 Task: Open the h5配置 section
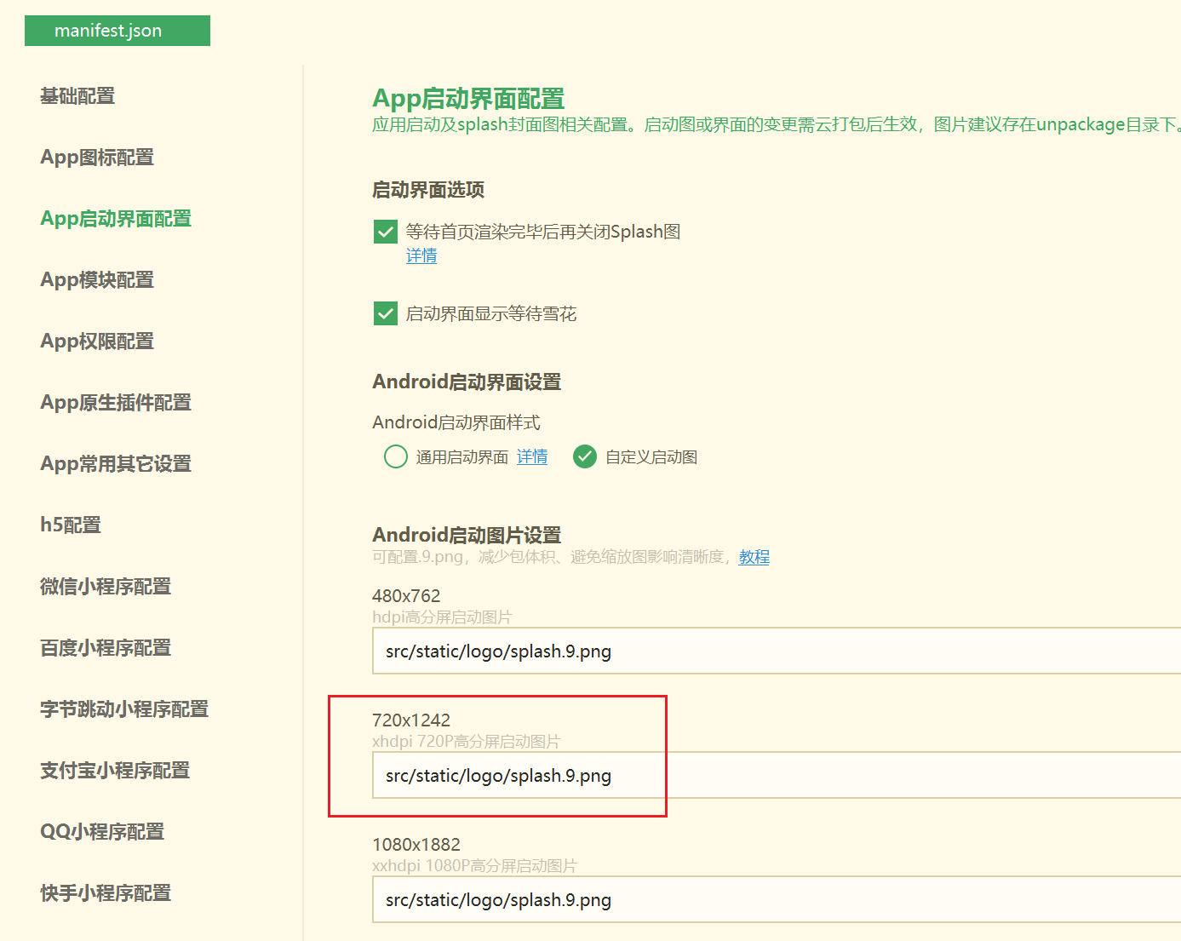pyautogui.click(x=70, y=525)
